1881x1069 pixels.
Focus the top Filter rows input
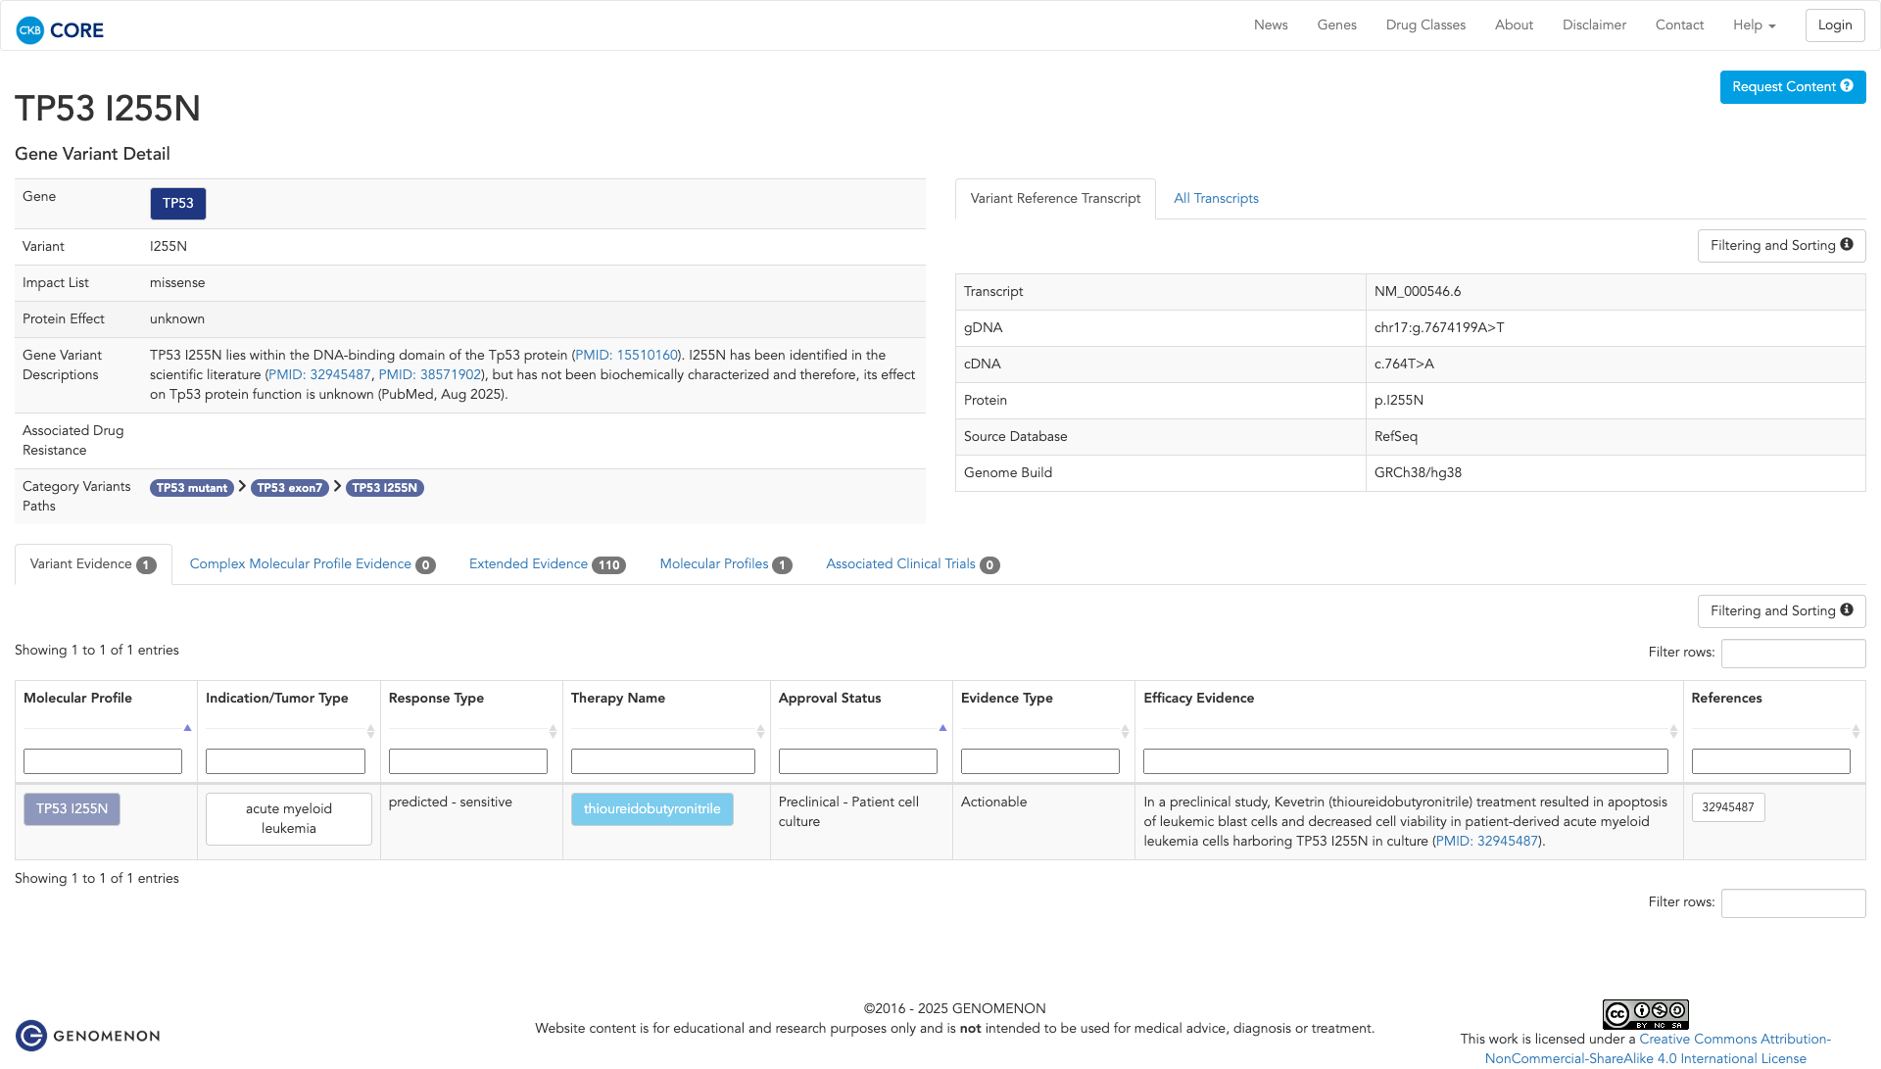point(1794,654)
